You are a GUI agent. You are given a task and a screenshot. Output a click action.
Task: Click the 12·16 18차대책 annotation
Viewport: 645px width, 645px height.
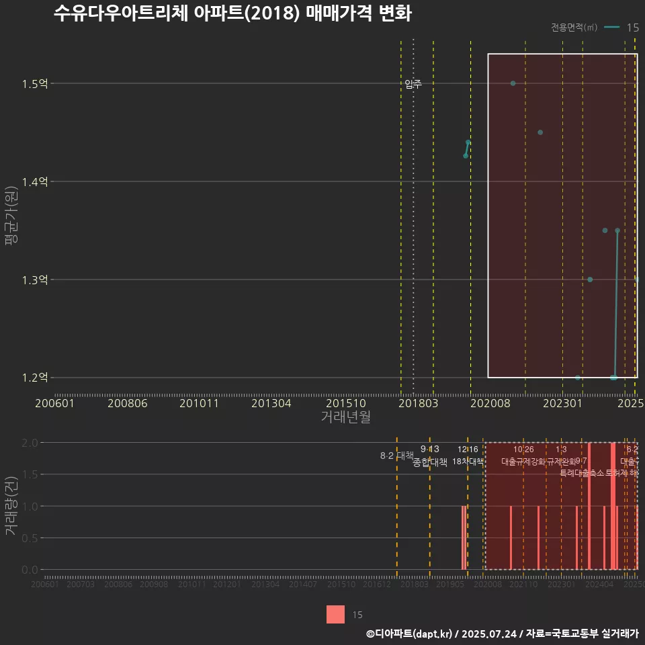click(468, 456)
